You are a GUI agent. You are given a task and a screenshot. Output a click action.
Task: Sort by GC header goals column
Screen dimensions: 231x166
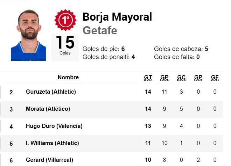(x=181, y=78)
